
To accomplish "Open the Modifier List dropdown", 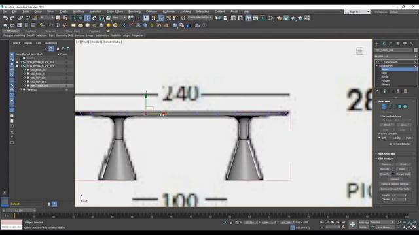I will point(395,57).
